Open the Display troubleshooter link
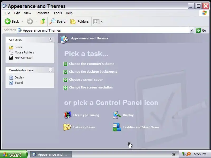This screenshot has height=158, width=211. (19, 77)
